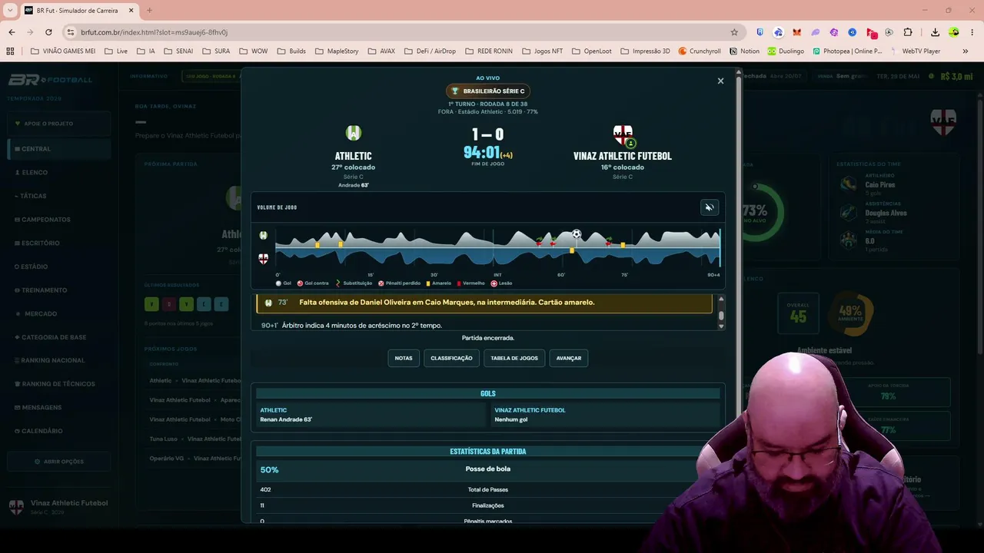Close the live match modal
Screen dimensions: 984x553
720,81
